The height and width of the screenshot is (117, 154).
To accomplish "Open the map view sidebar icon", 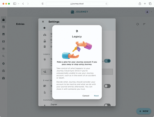I will point(4,41).
